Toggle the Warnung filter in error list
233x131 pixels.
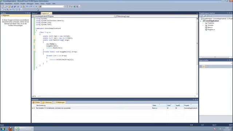coord(47,103)
